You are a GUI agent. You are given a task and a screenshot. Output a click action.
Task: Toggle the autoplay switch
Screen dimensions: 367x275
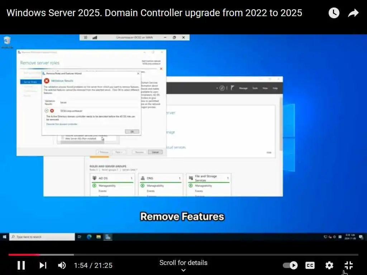click(x=290, y=265)
